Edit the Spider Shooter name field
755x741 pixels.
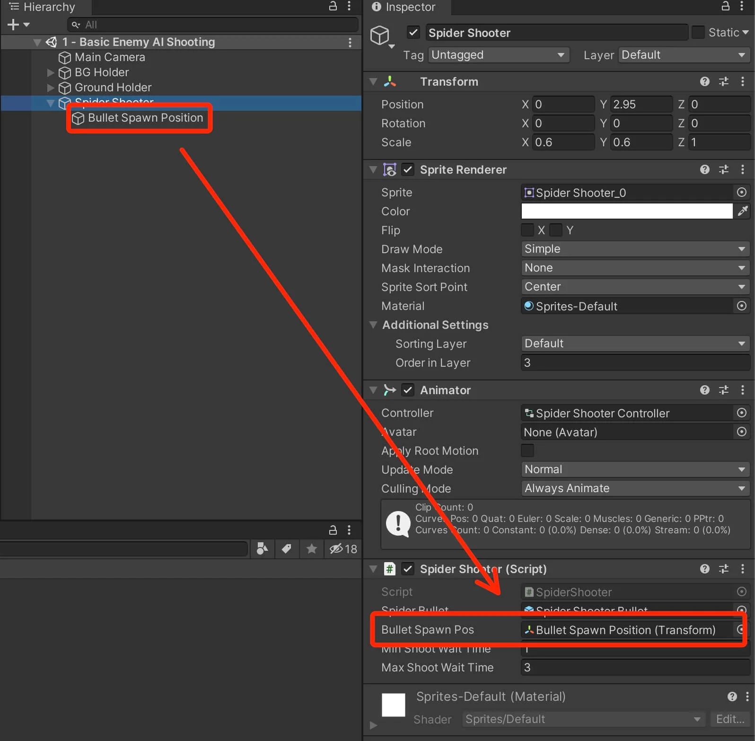pyautogui.click(x=556, y=33)
